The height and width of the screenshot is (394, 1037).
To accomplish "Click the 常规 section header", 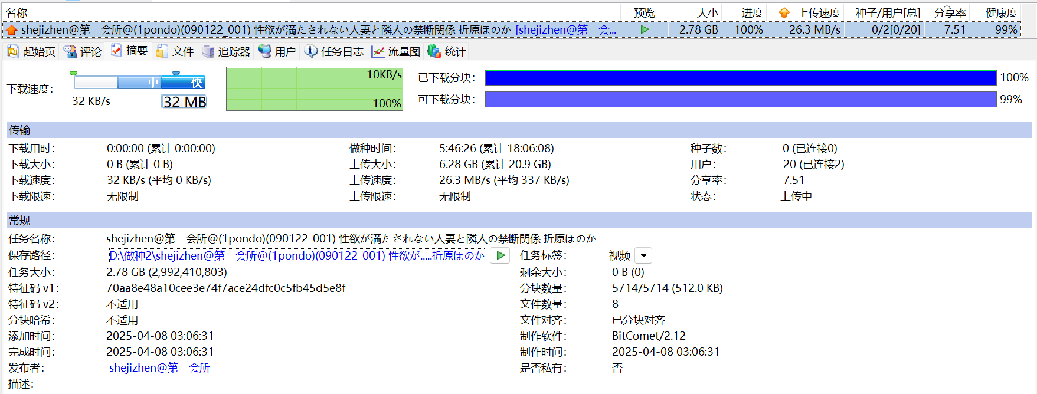I will point(519,220).
